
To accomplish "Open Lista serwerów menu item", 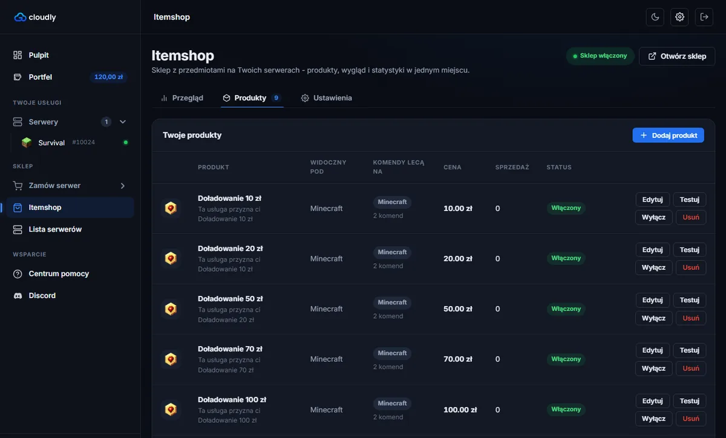I will 70,229.
